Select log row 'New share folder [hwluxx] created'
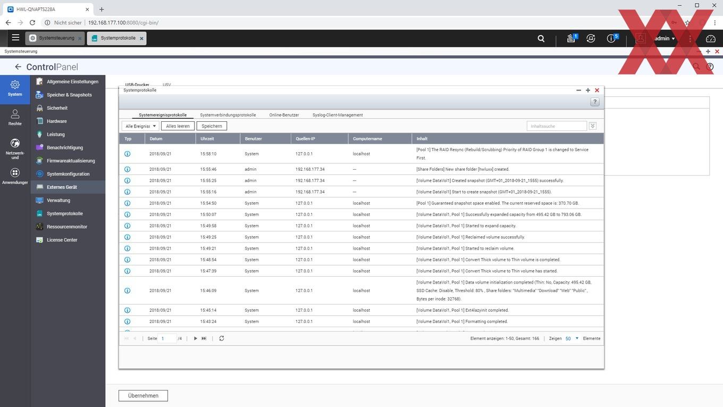 tap(361, 169)
